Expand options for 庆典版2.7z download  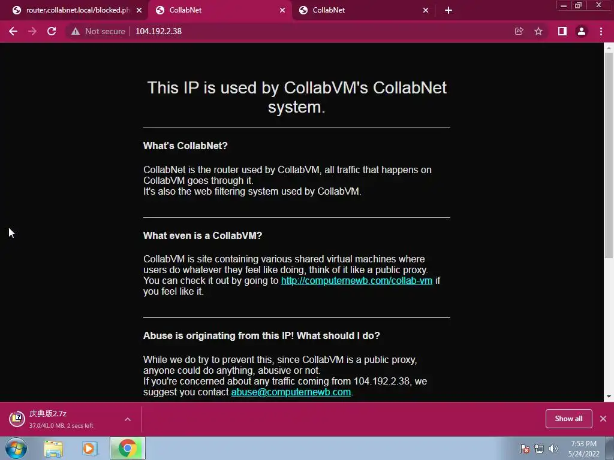tap(128, 419)
